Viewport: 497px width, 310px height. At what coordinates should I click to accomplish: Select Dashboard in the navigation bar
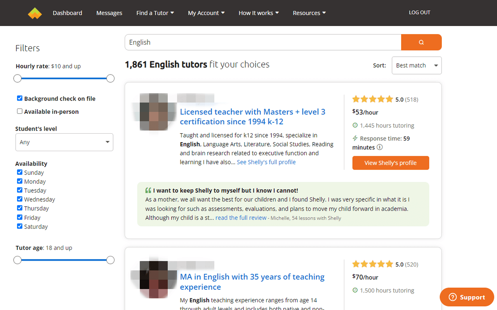(67, 13)
